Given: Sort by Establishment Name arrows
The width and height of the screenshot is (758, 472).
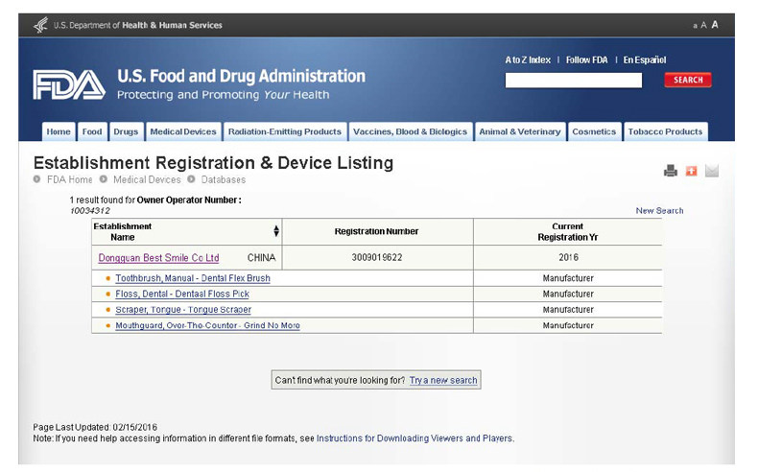Looking at the screenshot, I should (x=276, y=231).
